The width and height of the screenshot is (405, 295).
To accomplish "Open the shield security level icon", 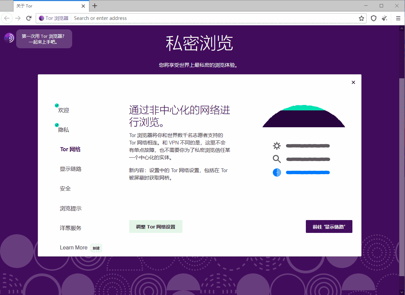I will (x=373, y=18).
